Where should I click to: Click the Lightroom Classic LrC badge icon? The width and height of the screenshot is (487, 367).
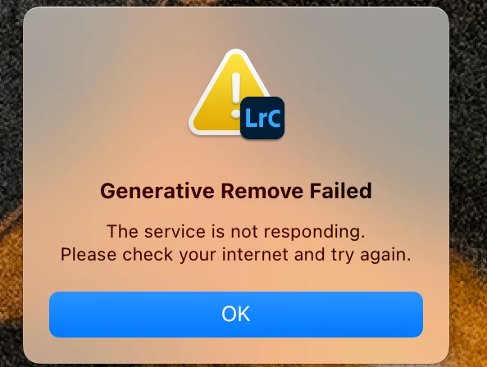(x=262, y=118)
